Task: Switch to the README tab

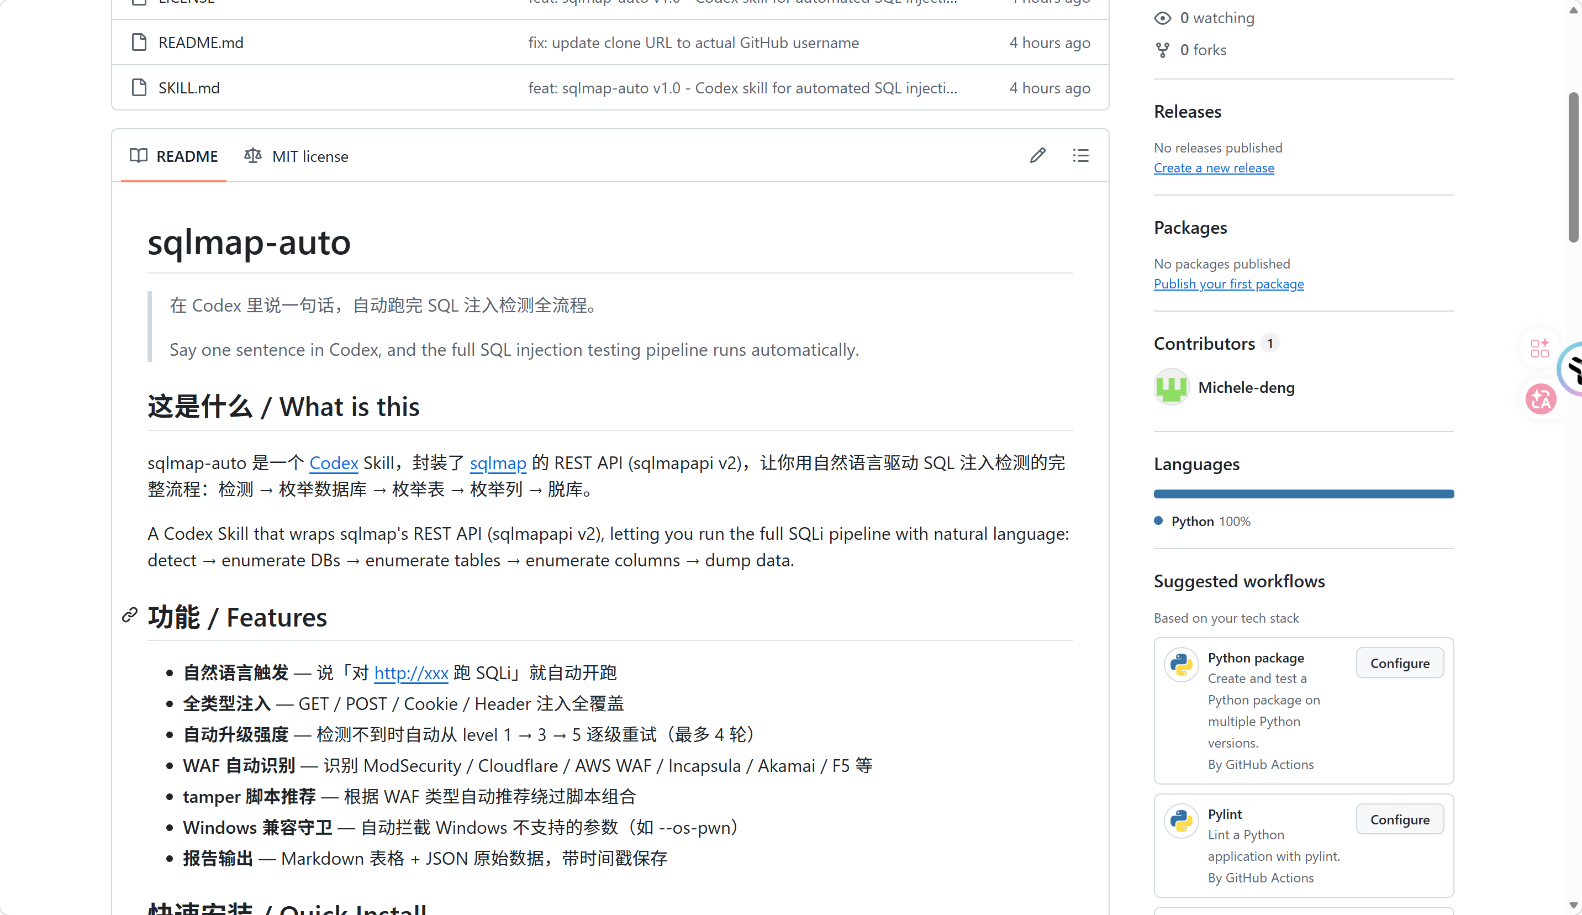Action: (173, 156)
